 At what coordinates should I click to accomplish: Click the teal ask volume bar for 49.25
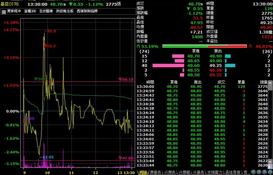[x=230, y=66]
